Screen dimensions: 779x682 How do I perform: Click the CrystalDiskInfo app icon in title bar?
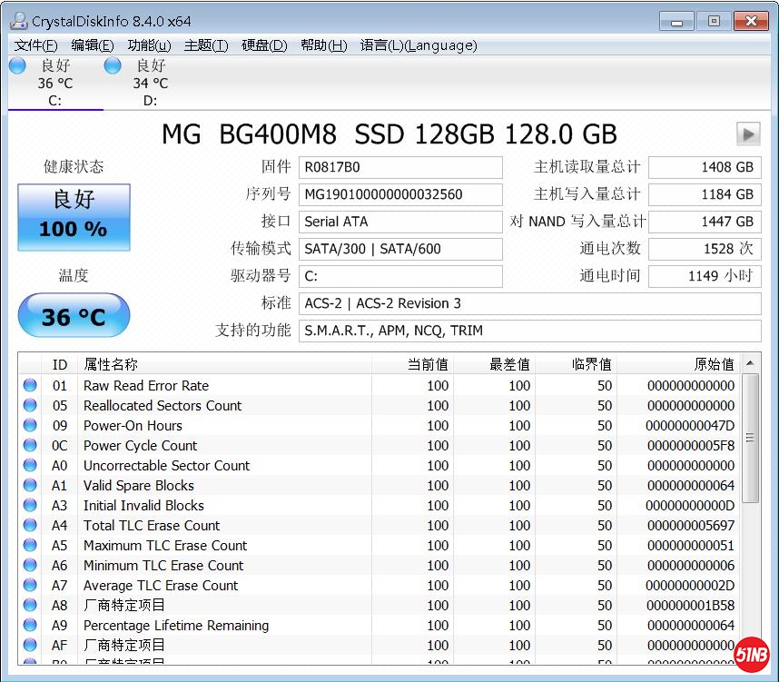[x=18, y=21]
